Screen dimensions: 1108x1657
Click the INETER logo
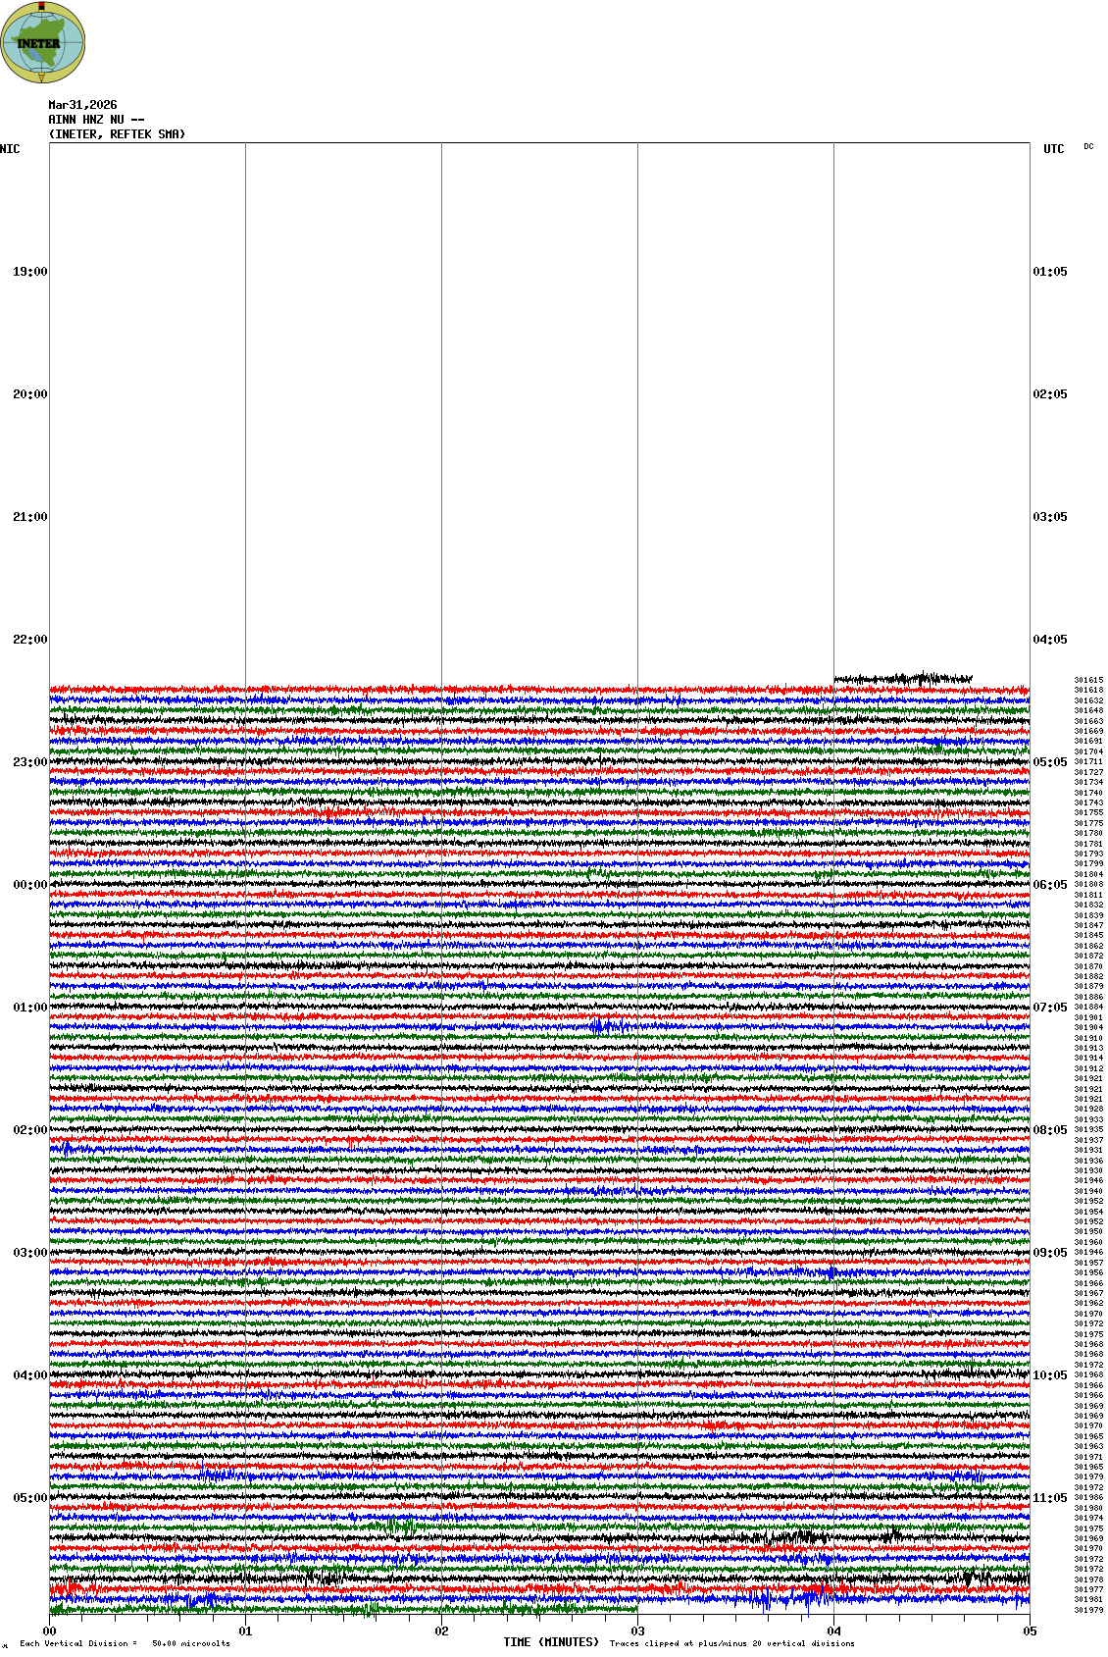[42, 42]
